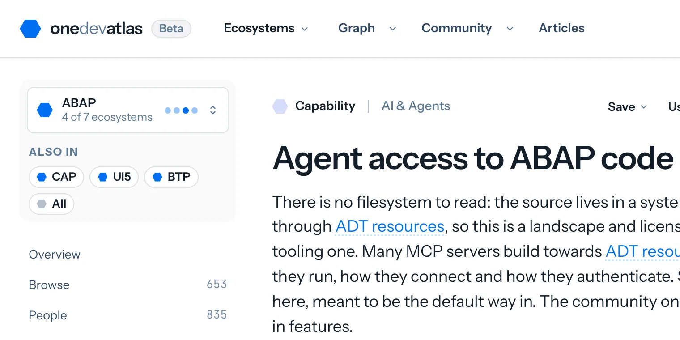
Task: Select the BTP ecosystem chip
Action: click(x=171, y=177)
